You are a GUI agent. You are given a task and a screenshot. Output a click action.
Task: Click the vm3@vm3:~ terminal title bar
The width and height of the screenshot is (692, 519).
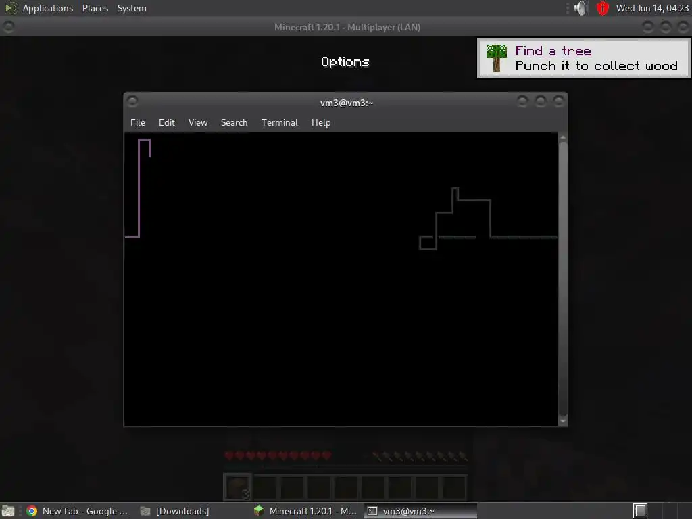coord(347,103)
